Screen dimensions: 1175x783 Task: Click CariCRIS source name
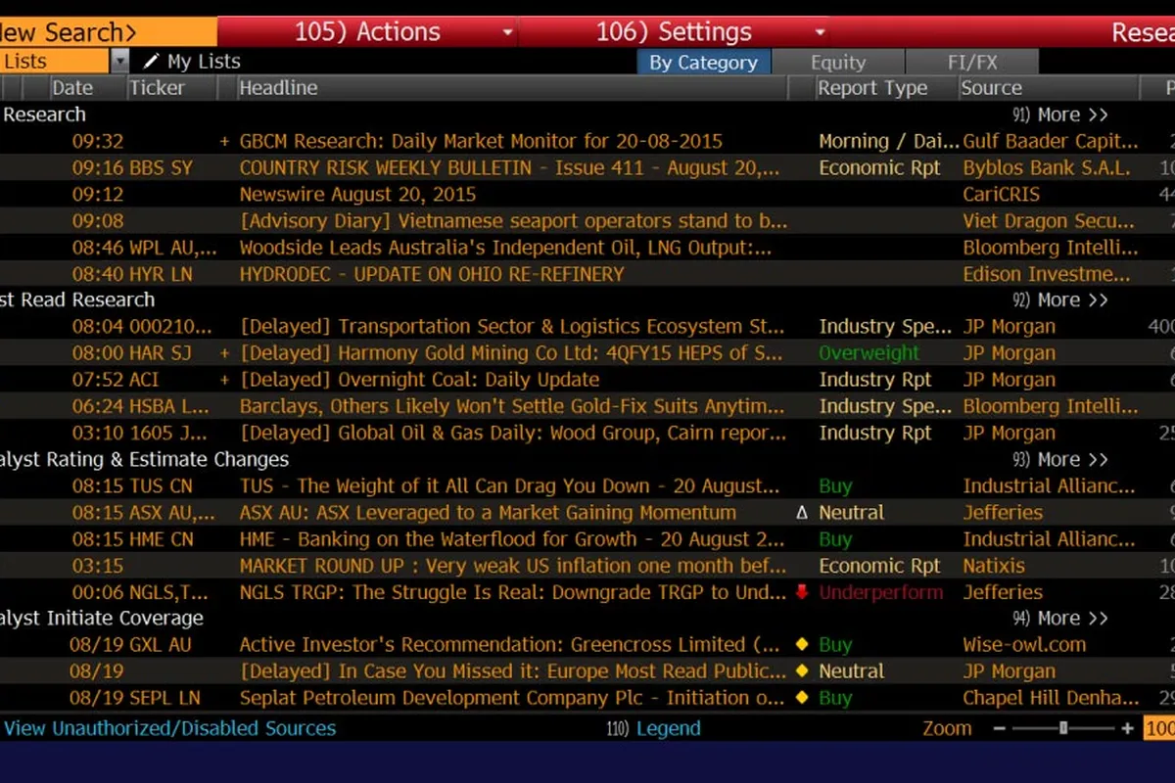[1002, 195]
